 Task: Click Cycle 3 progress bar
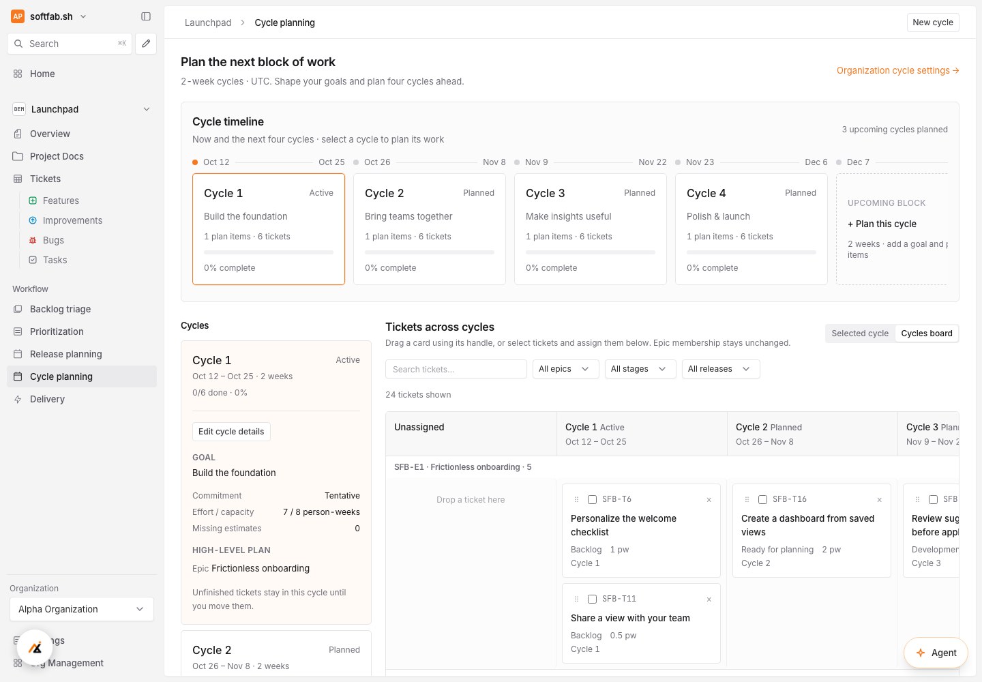pos(591,252)
